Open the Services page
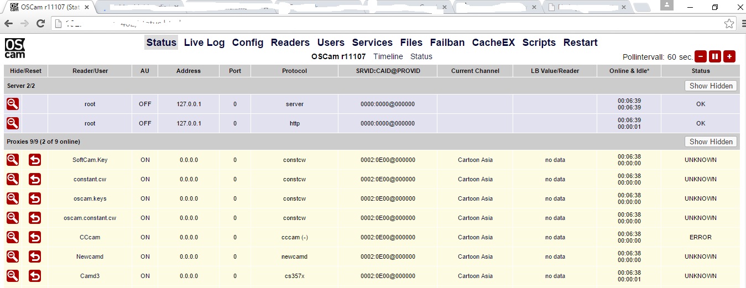Image resolution: width=746 pixels, height=288 pixels. (x=372, y=43)
